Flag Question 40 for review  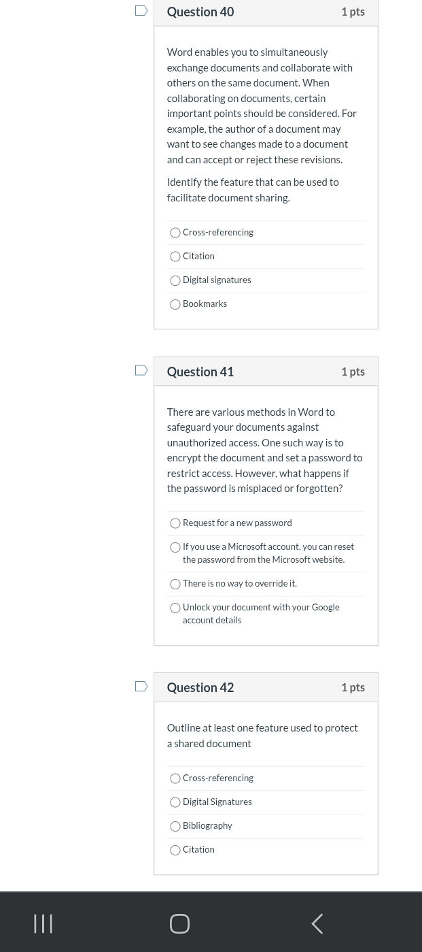tap(141, 10)
